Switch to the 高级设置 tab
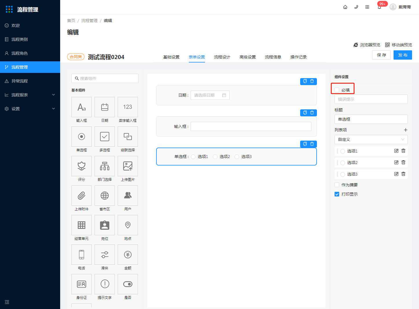 (248, 57)
